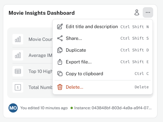
Task: Click the bar chart icon beside Movie Count
Action: (18, 39)
